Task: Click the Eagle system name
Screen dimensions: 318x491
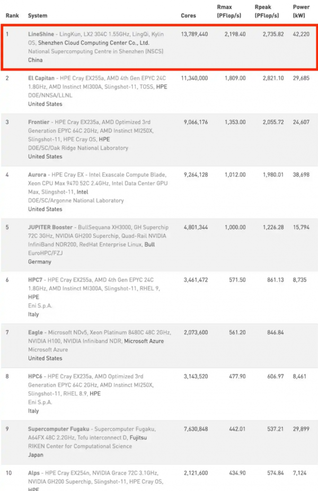Action: pos(36,332)
